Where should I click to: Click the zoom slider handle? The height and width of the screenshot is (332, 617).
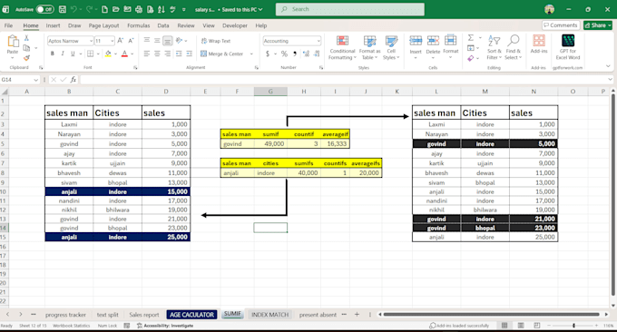tap(573, 326)
